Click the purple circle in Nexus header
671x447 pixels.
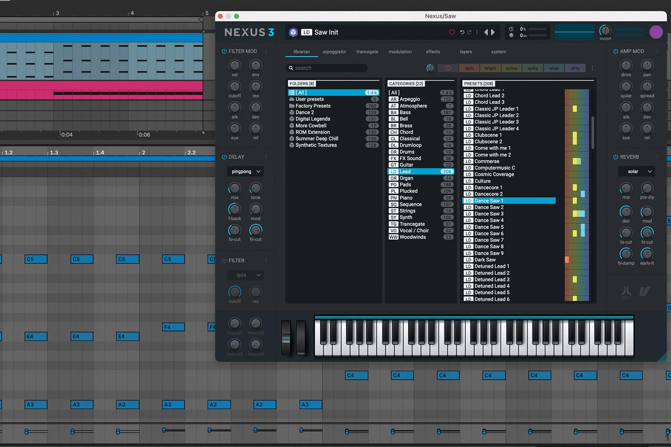(x=656, y=32)
